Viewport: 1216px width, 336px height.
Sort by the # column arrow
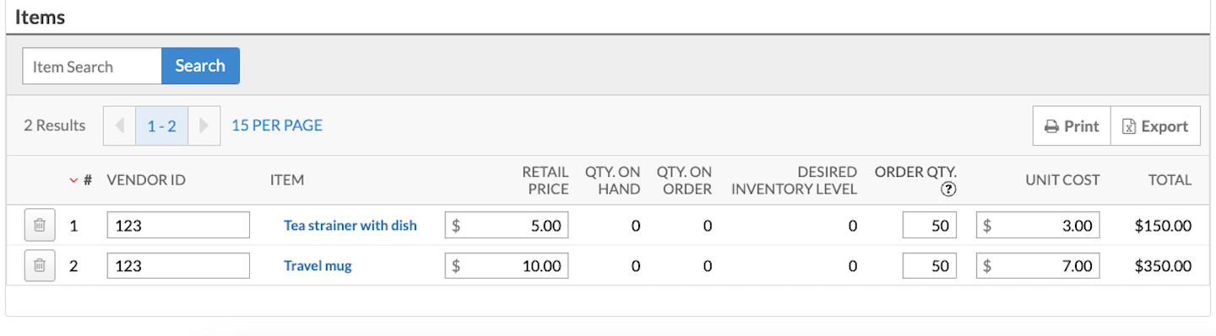point(73,179)
